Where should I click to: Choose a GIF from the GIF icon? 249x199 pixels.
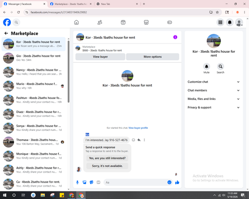[x=99, y=183]
